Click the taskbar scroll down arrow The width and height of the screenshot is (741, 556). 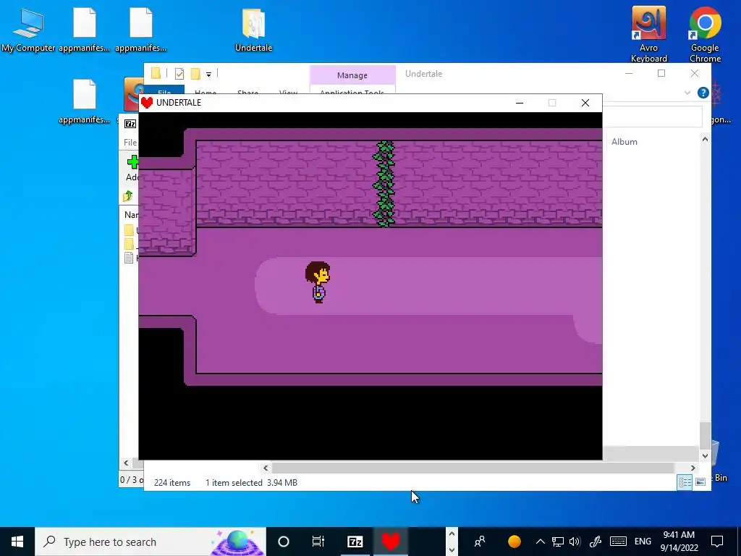click(452, 549)
